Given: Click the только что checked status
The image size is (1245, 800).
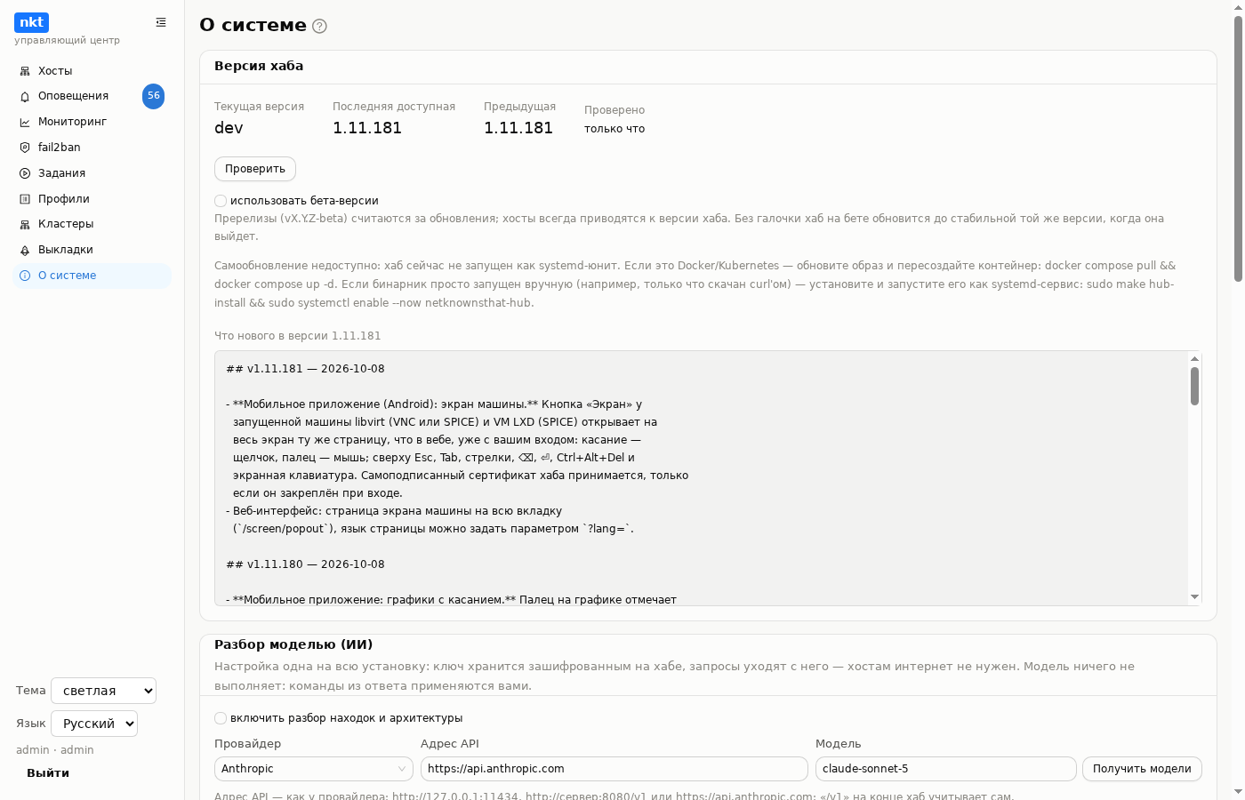Looking at the screenshot, I should pyautogui.click(x=614, y=129).
